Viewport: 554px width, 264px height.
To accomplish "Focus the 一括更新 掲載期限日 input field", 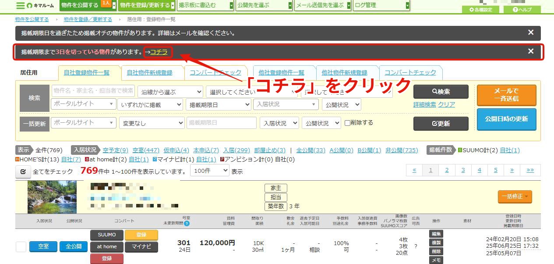I will [222, 123].
